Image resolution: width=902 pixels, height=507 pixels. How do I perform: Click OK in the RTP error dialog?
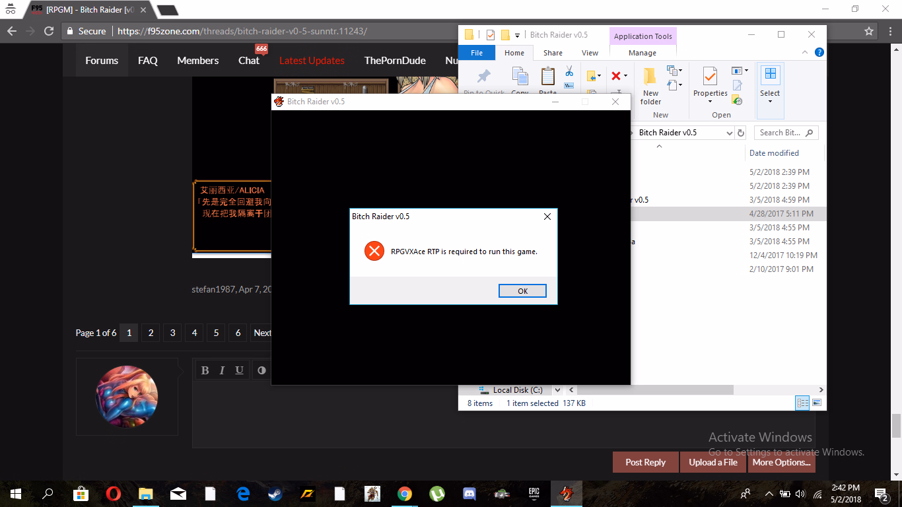[522, 291]
